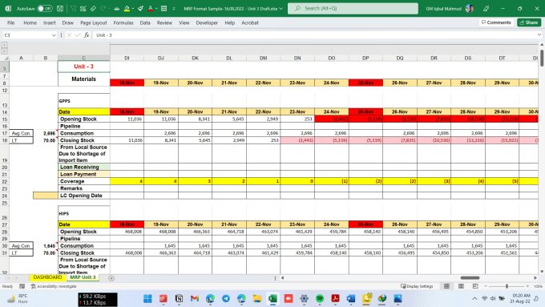Click the fill color bucket icon
Viewport: 545px width, 307px height.
click(127, 8)
